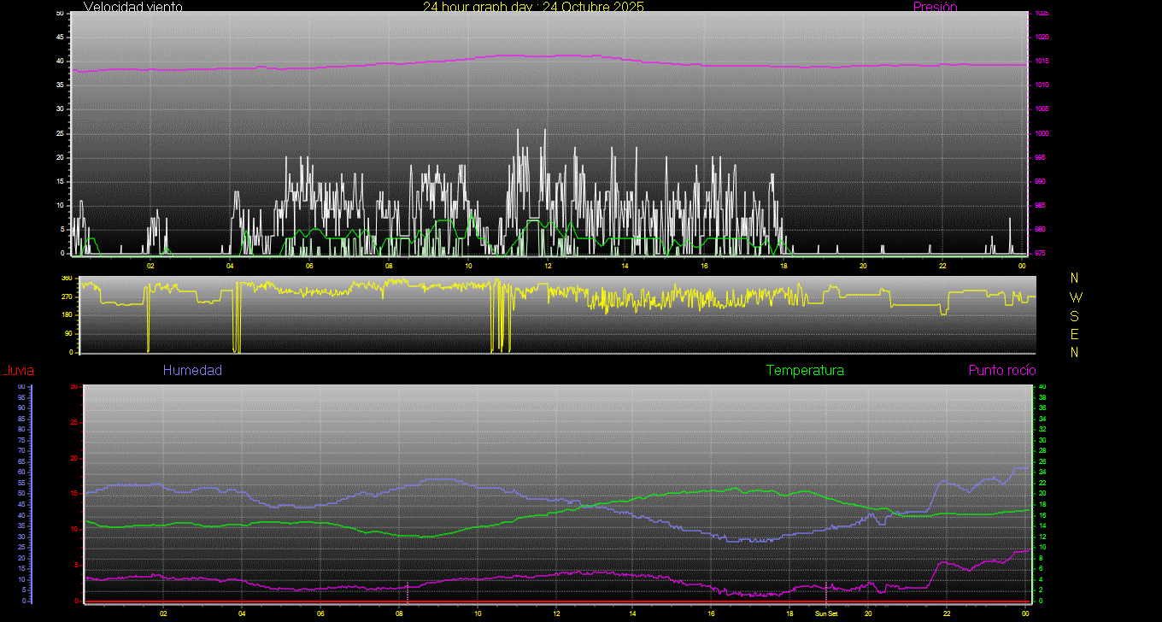This screenshot has width=1162, height=622.
Task: Click the 24 hour graph day title
Action: pos(533,7)
